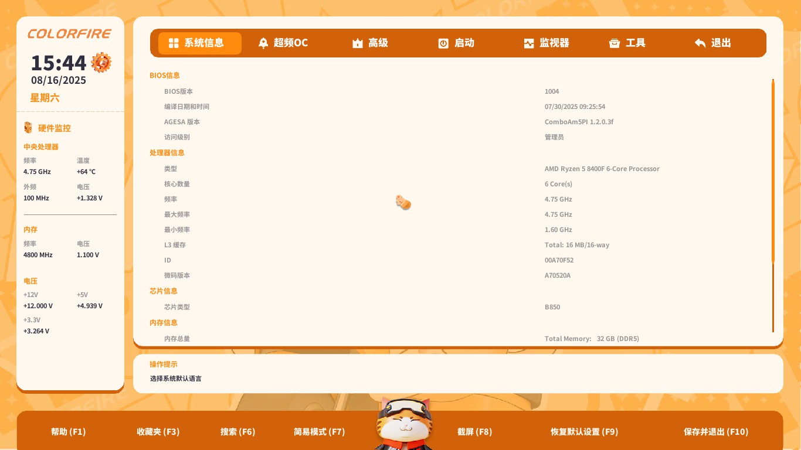The width and height of the screenshot is (801, 450).
Task: Click microcode value A70520A
Action: point(558,275)
